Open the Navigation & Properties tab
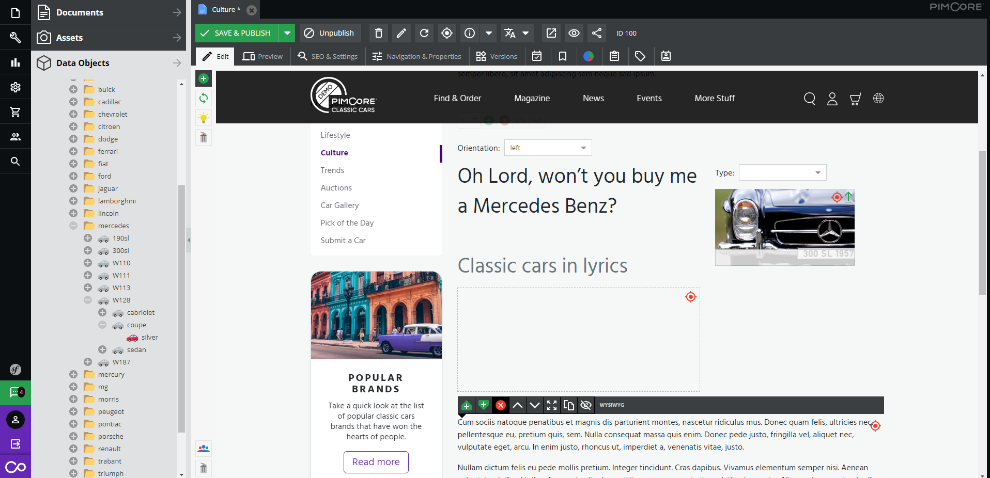 pyautogui.click(x=416, y=56)
